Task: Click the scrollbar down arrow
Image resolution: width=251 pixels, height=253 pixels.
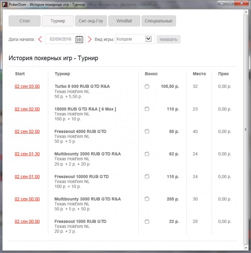Action: [x=246, y=248]
